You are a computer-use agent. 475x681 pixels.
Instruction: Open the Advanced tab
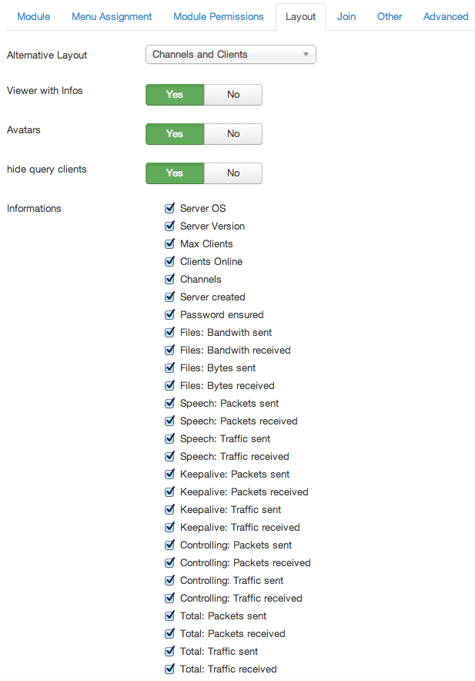pyautogui.click(x=446, y=16)
